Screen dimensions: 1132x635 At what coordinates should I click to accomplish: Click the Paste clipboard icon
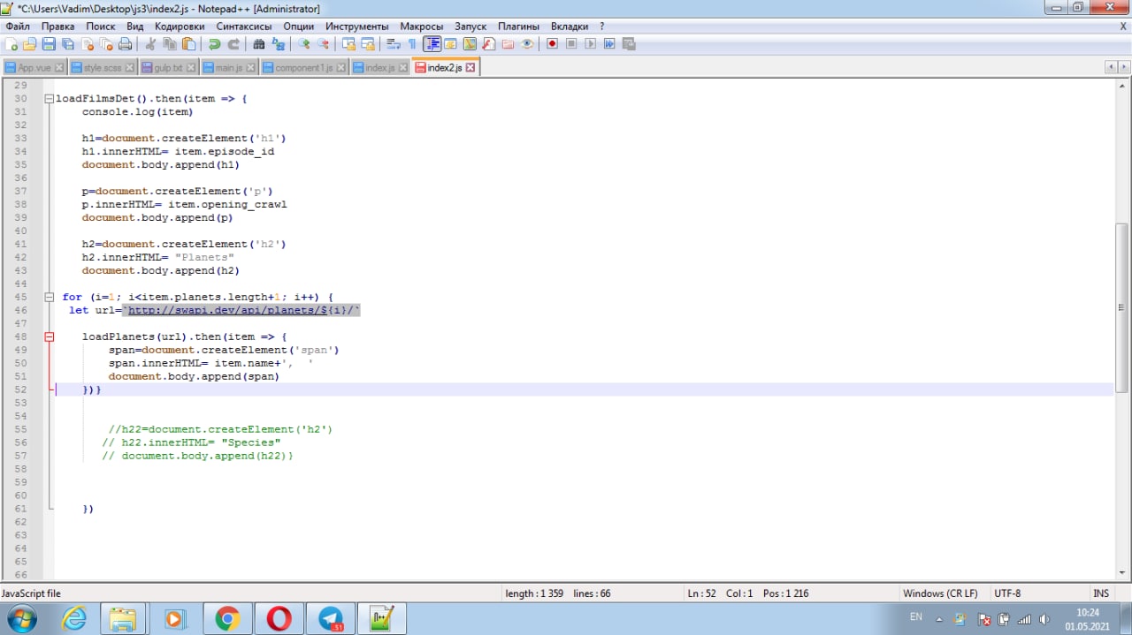point(188,43)
